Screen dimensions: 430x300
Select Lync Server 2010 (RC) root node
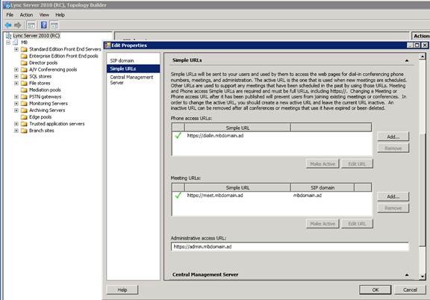(x=36, y=36)
